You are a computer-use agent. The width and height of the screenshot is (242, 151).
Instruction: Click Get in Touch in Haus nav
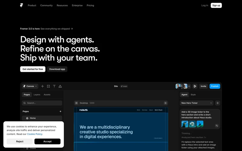[x=159, y=110]
